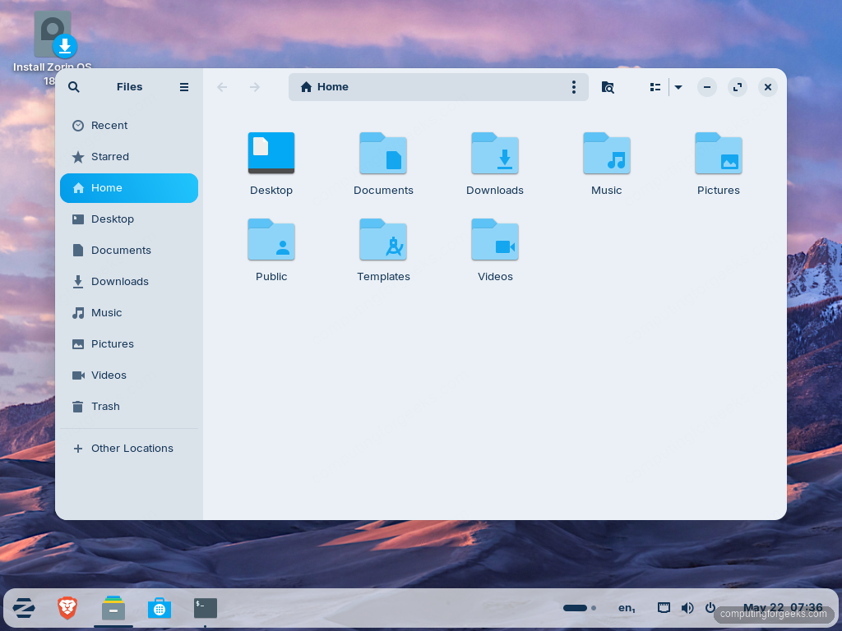
Task: Go back with the left arrow
Action: (x=222, y=87)
